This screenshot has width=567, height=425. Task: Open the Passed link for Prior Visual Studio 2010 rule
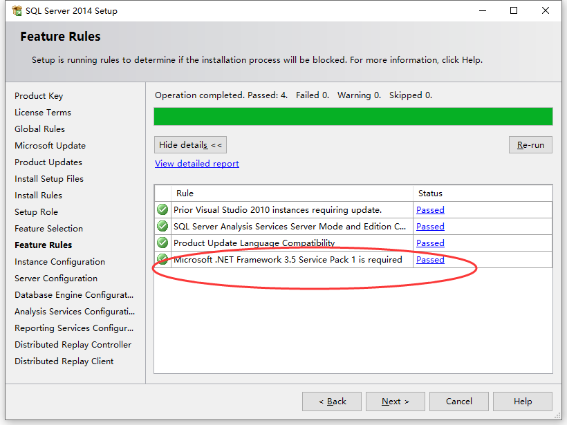pyautogui.click(x=429, y=209)
